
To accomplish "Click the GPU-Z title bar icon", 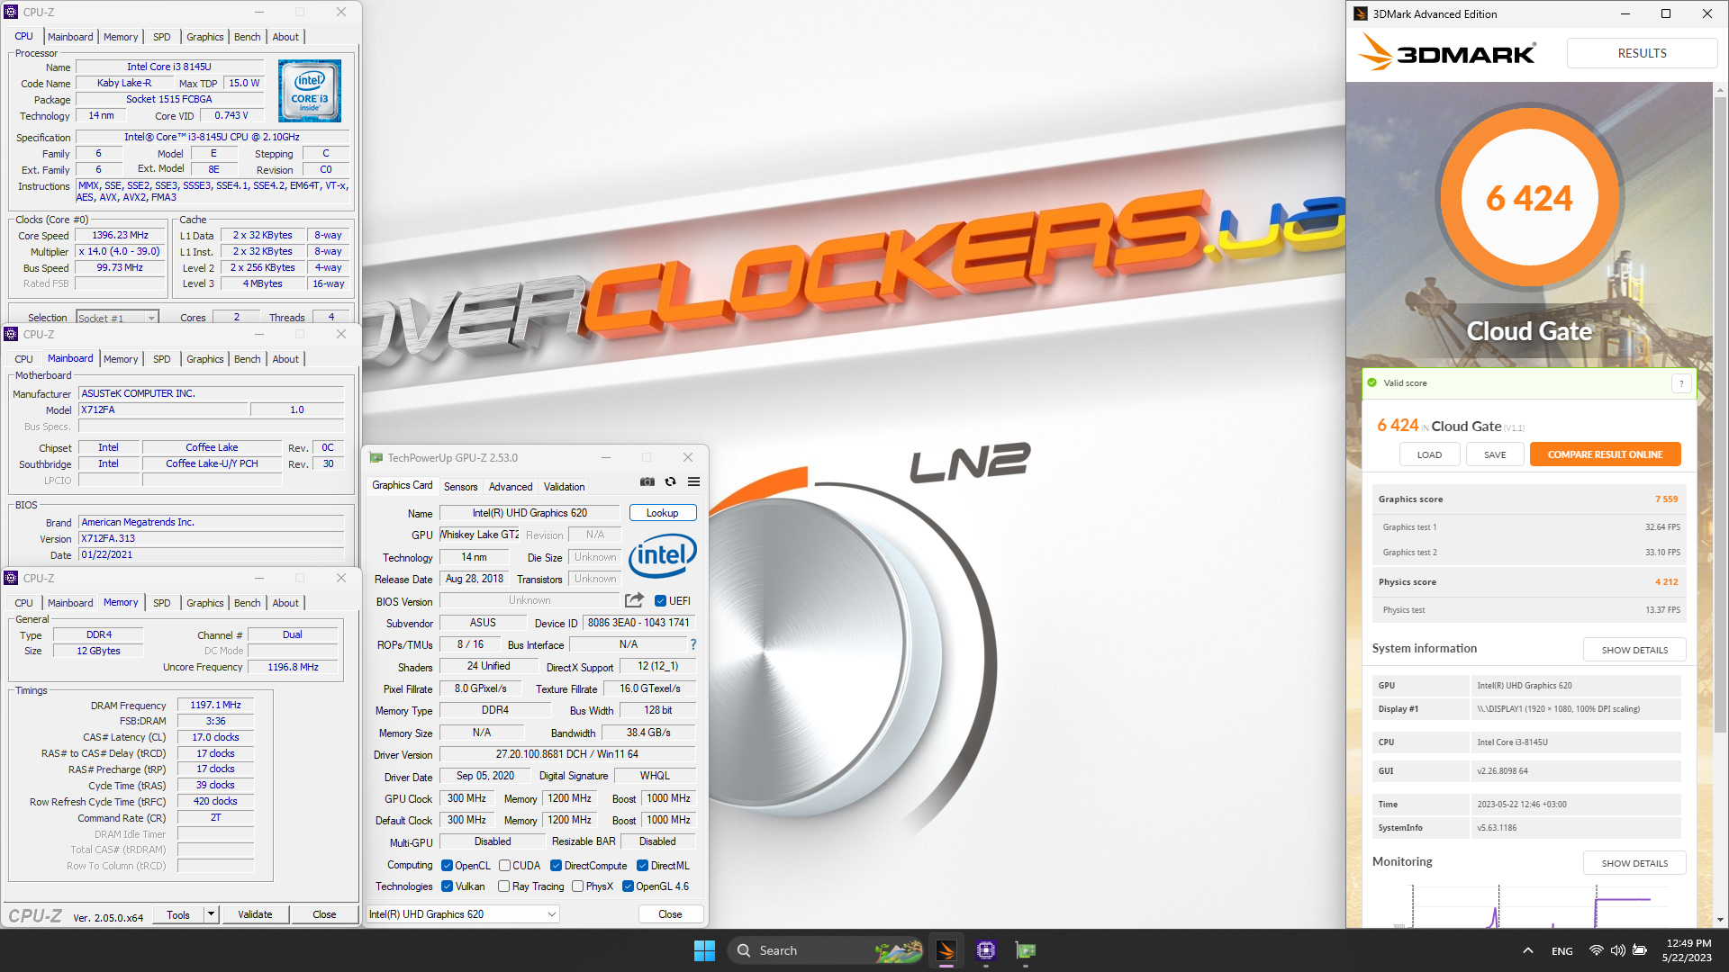I will point(376,458).
